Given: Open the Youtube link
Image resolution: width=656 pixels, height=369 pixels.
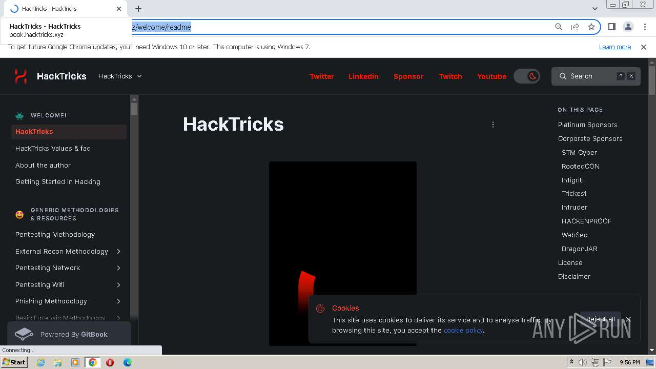Looking at the screenshot, I should pos(491,76).
